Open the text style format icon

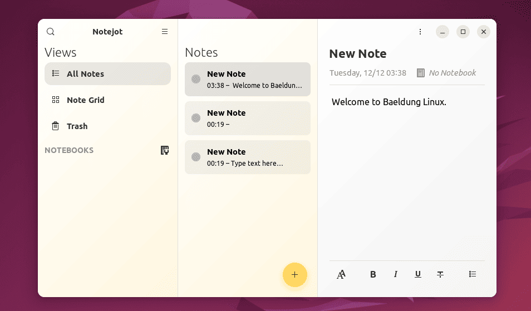pyautogui.click(x=341, y=274)
